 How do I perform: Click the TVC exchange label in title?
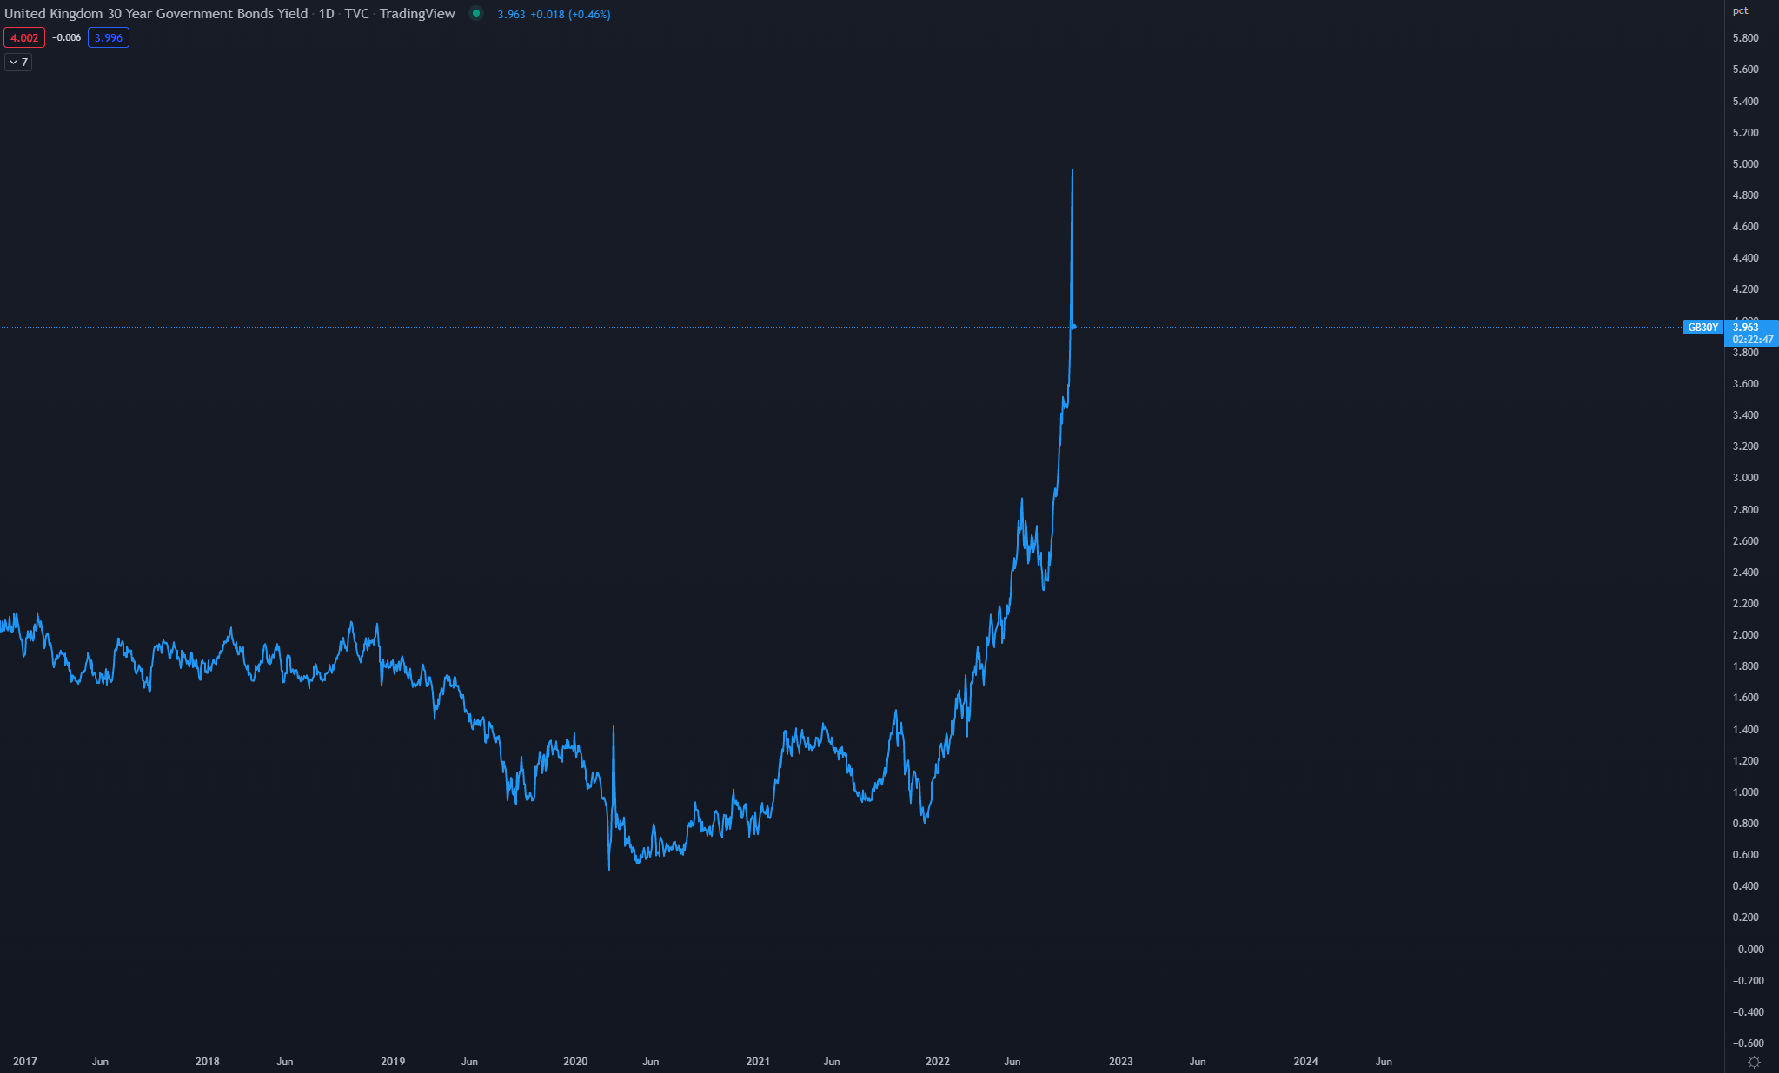coord(356,14)
